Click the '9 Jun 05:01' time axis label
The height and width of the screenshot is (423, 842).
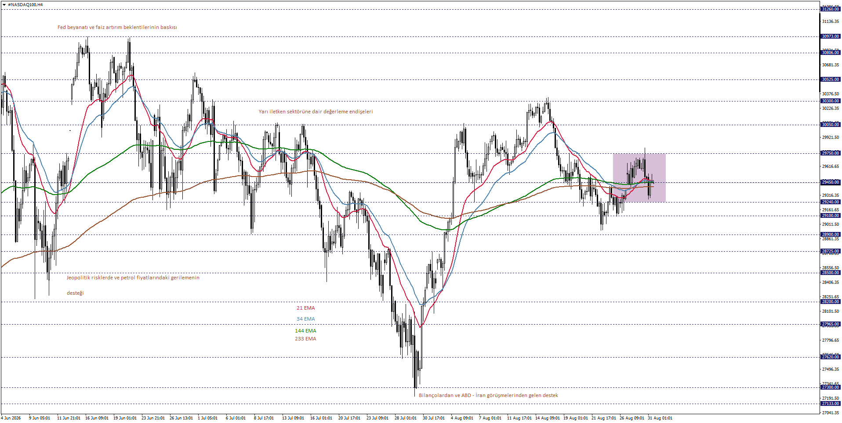[x=40, y=418]
